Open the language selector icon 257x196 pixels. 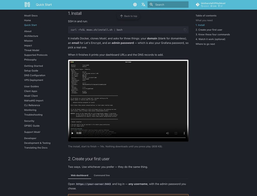click(143, 5)
